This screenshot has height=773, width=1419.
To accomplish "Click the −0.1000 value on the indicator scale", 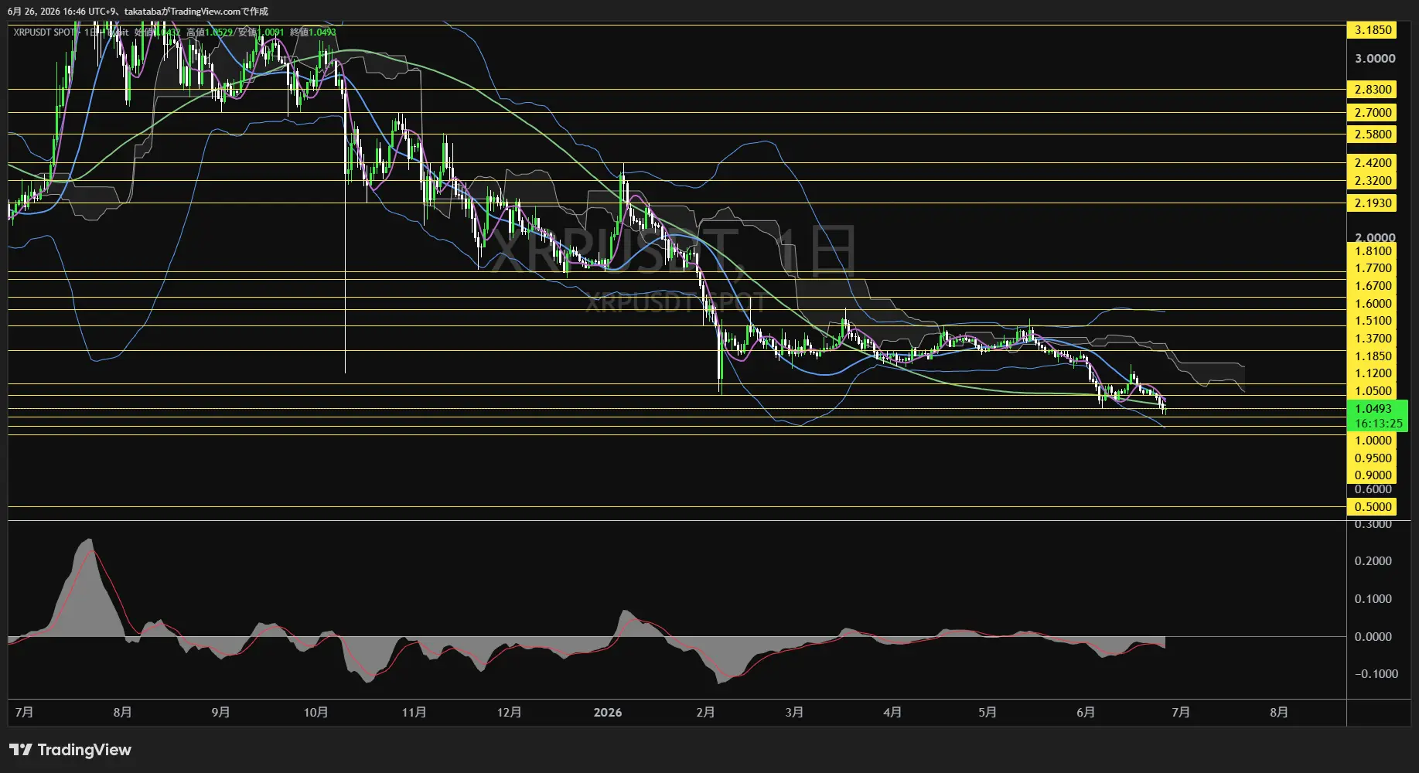I will [x=1376, y=674].
